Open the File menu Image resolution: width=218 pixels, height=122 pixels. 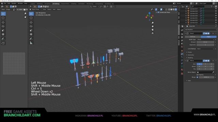click(5, 3)
